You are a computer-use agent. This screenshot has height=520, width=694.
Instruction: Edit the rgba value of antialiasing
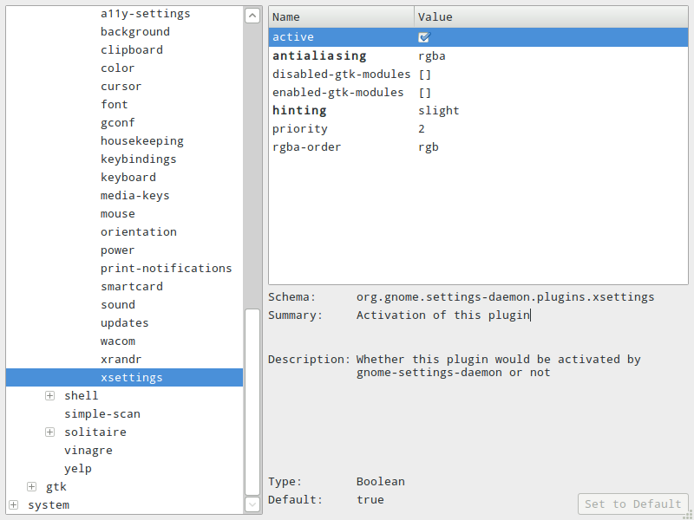[431, 56]
